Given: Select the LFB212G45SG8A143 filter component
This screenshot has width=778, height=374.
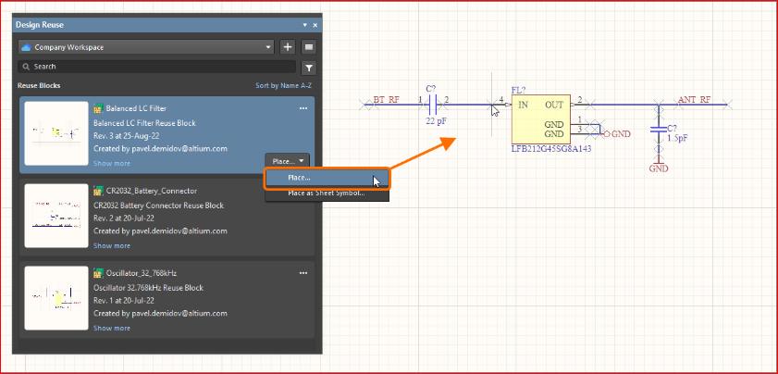Looking at the screenshot, I should (x=541, y=118).
